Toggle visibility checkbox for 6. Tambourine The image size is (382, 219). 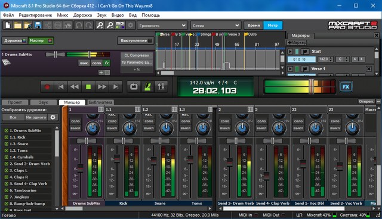(x=7, y=190)
